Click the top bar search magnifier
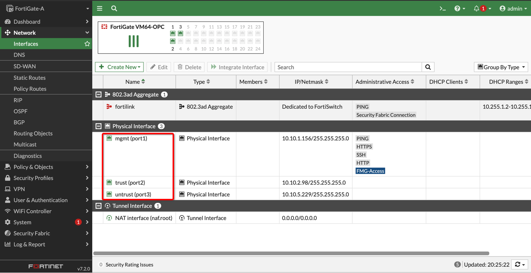The image size is (531, 273). pos(114,8)
